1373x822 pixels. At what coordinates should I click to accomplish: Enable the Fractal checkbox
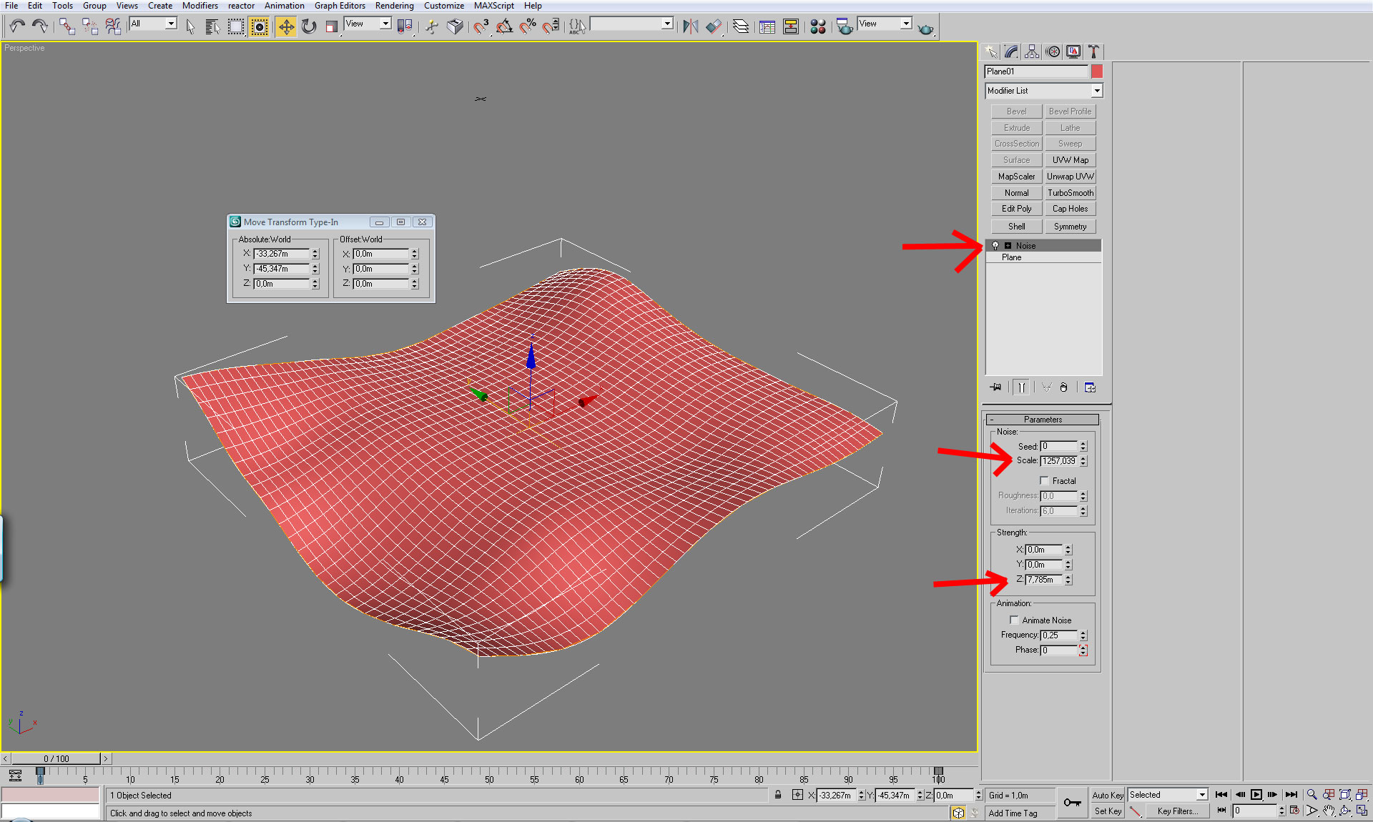coord(1044,481)
